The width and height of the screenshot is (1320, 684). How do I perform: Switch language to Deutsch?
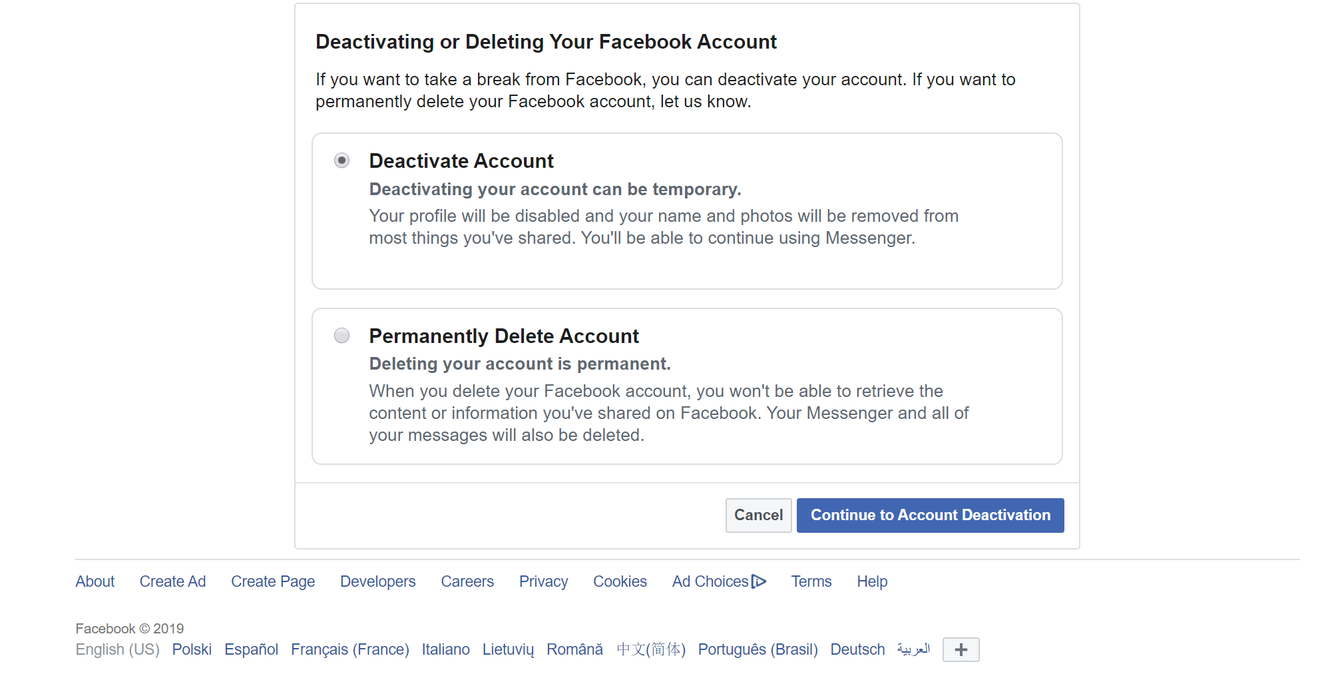(857, 649)
